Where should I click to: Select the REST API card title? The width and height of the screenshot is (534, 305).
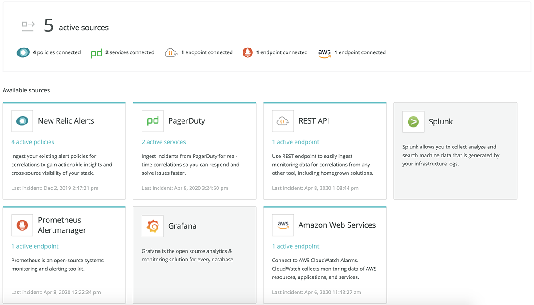coord(314,121)
